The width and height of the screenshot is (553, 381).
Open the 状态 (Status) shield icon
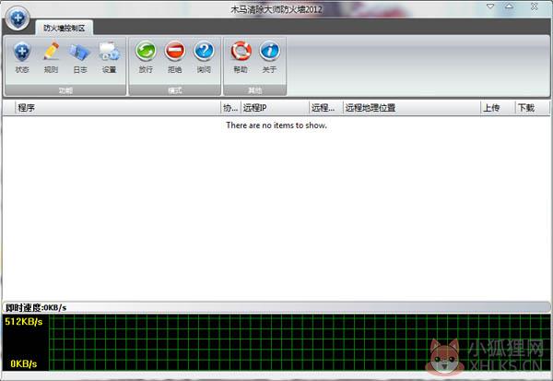[x=22, y=57]
